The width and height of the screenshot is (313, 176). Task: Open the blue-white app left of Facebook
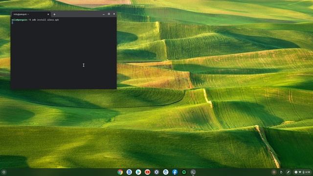coord(166,172)
